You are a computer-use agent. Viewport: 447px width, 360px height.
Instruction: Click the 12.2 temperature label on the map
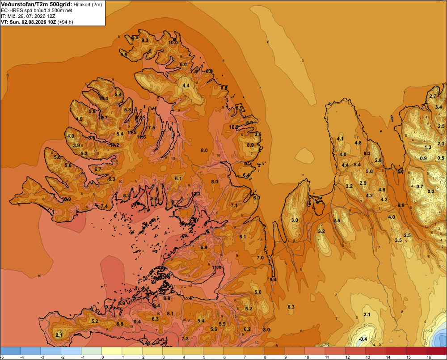(196, 194)
